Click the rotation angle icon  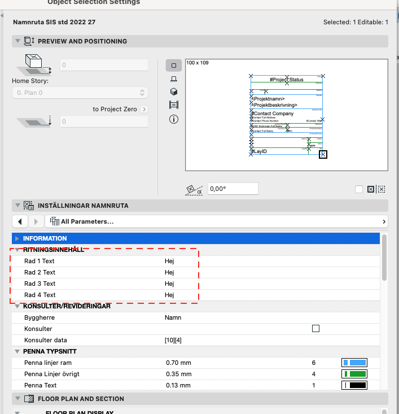pos(194,190)
